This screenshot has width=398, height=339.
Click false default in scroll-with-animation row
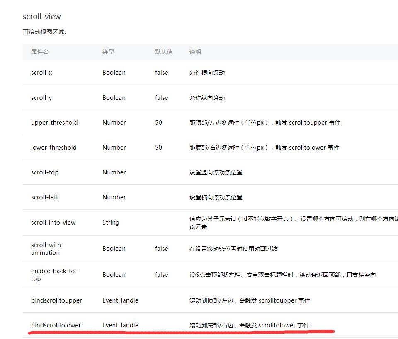(161, 249)
